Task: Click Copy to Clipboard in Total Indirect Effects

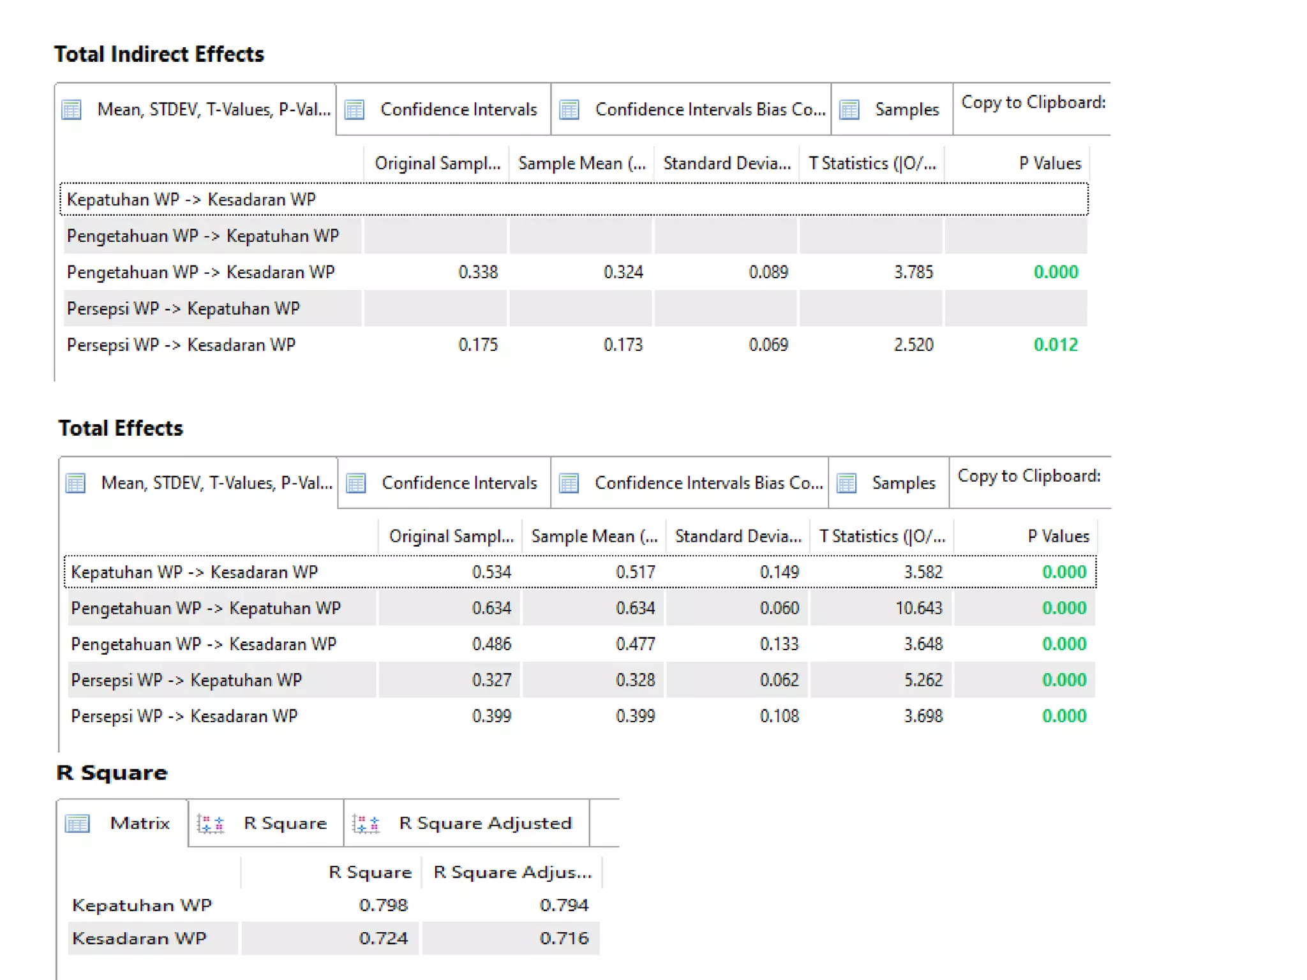Action: (x=1033, y=103)
